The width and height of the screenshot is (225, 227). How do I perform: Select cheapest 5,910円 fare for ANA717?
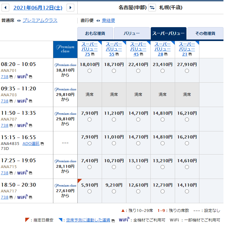click(90, 192)
